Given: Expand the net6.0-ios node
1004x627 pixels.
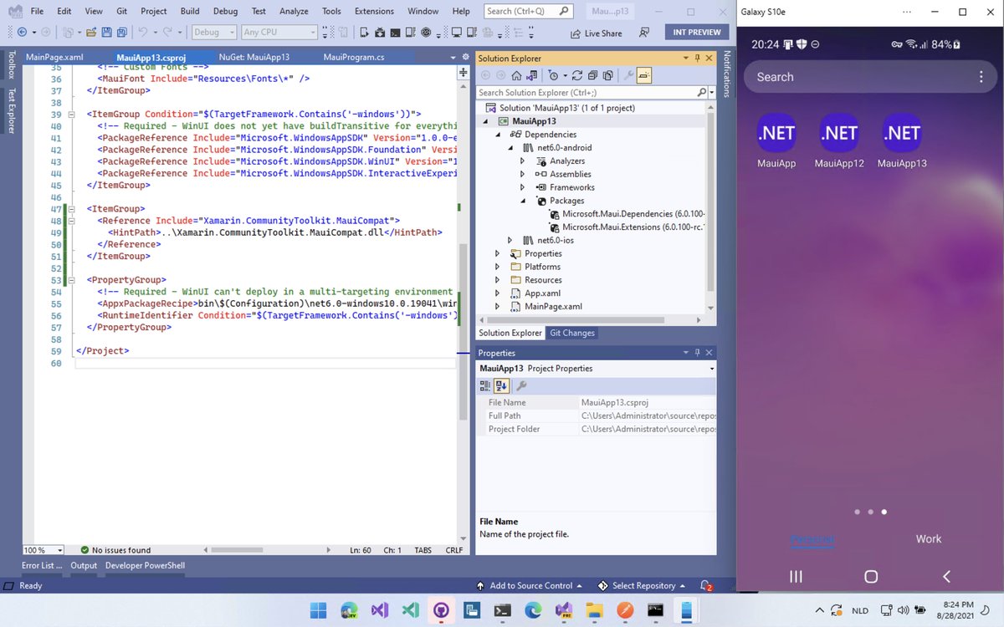Looking at the screenshot, I should [x=510, y=241].
